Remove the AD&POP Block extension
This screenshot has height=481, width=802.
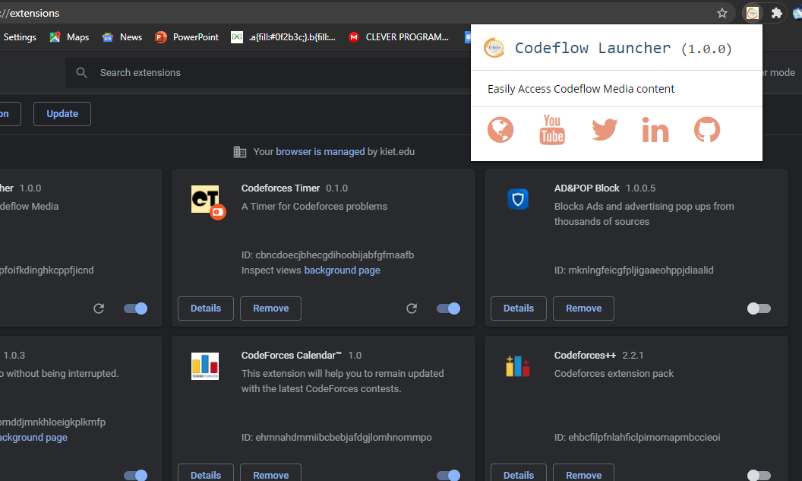583,309
